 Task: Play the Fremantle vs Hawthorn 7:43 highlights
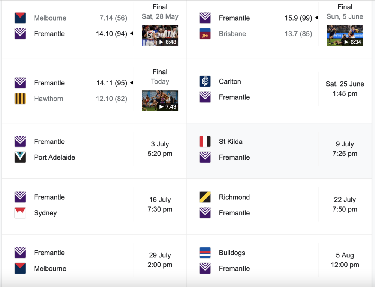[x=160, y=100]
